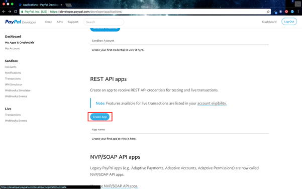Open the Chrome three-dot menu
302x189 pixels.
298,12
